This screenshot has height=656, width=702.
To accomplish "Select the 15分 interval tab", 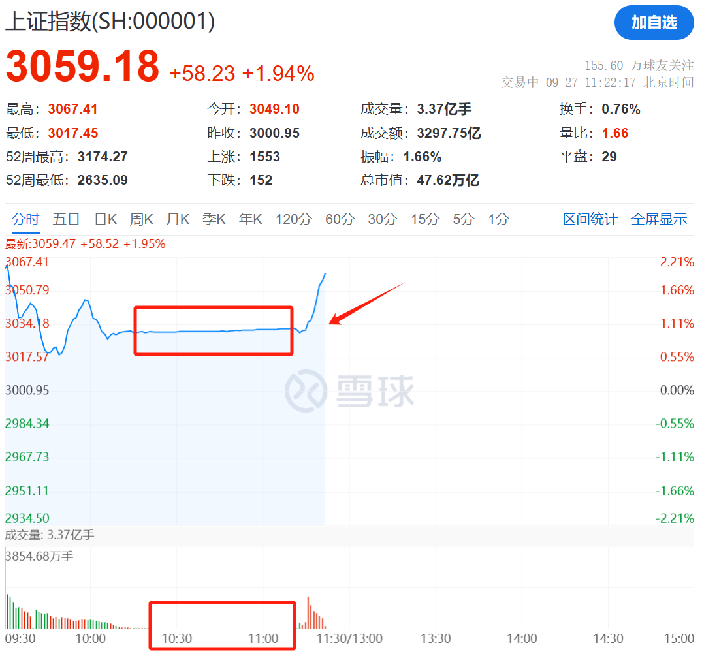I will 424,219.
